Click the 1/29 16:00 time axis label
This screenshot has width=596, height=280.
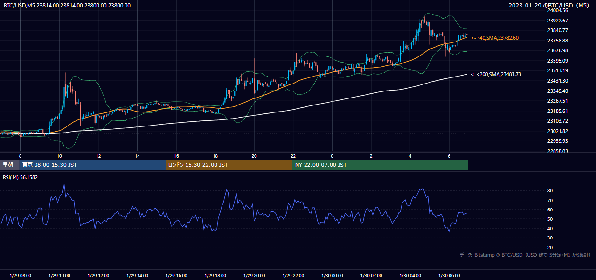(x=176, y=276)
